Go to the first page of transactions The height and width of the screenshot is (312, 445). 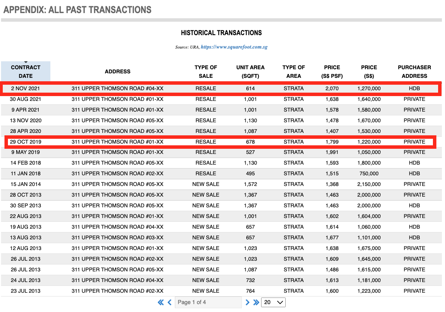coord(161,302)
